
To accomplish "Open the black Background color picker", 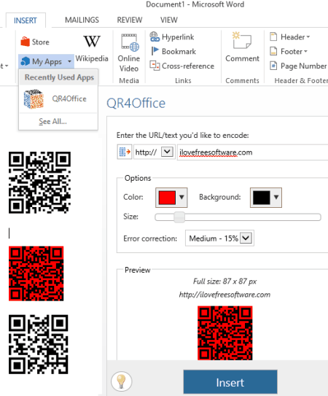I will (x=266, y=198).
